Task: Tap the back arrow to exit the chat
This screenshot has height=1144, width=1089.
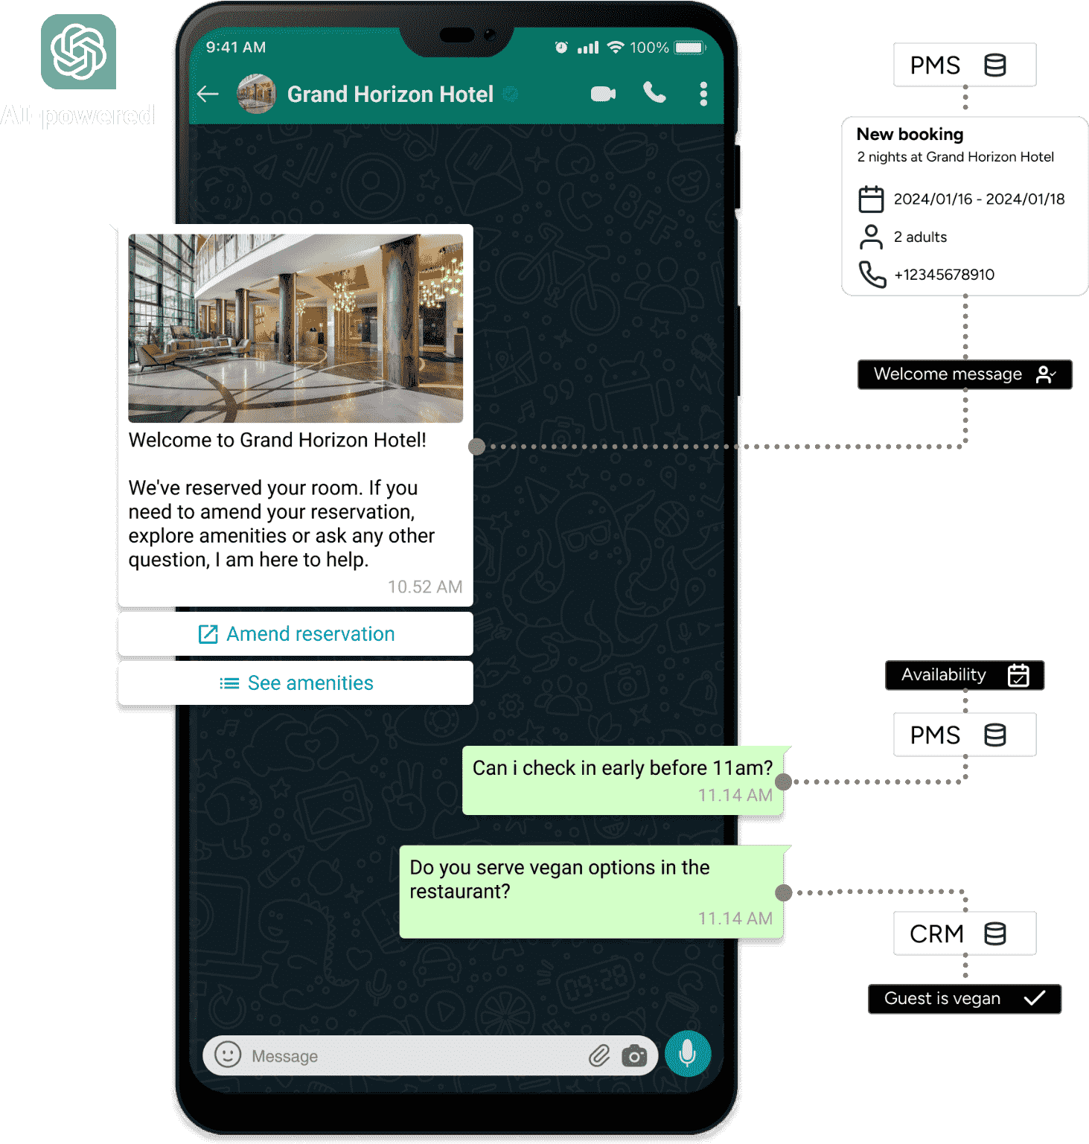Action: 208,94
